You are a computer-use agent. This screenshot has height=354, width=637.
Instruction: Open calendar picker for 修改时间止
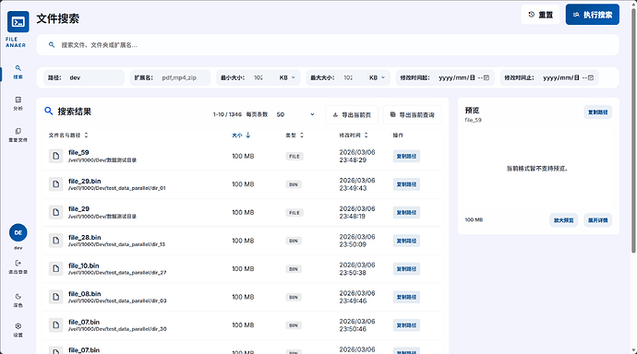click(591, 77)
